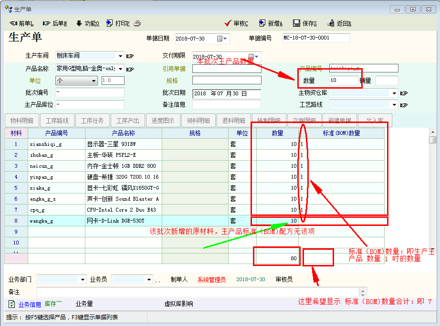Screen dimensions: 440x326
Task: Switch to the 物料明细 tab
Action: [x=21, y=121]
